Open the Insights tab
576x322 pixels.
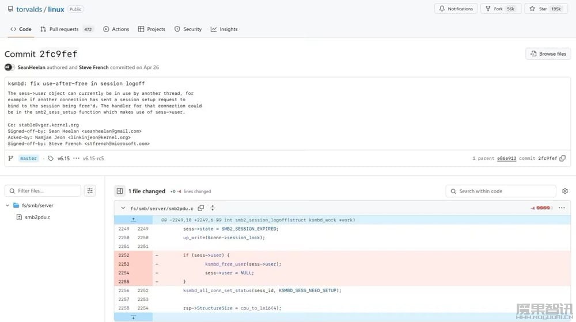(224, 29)
